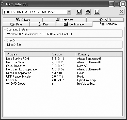Click the Print icon in toolbar
This screenshot has height=120, width=127.
[88, 12]
